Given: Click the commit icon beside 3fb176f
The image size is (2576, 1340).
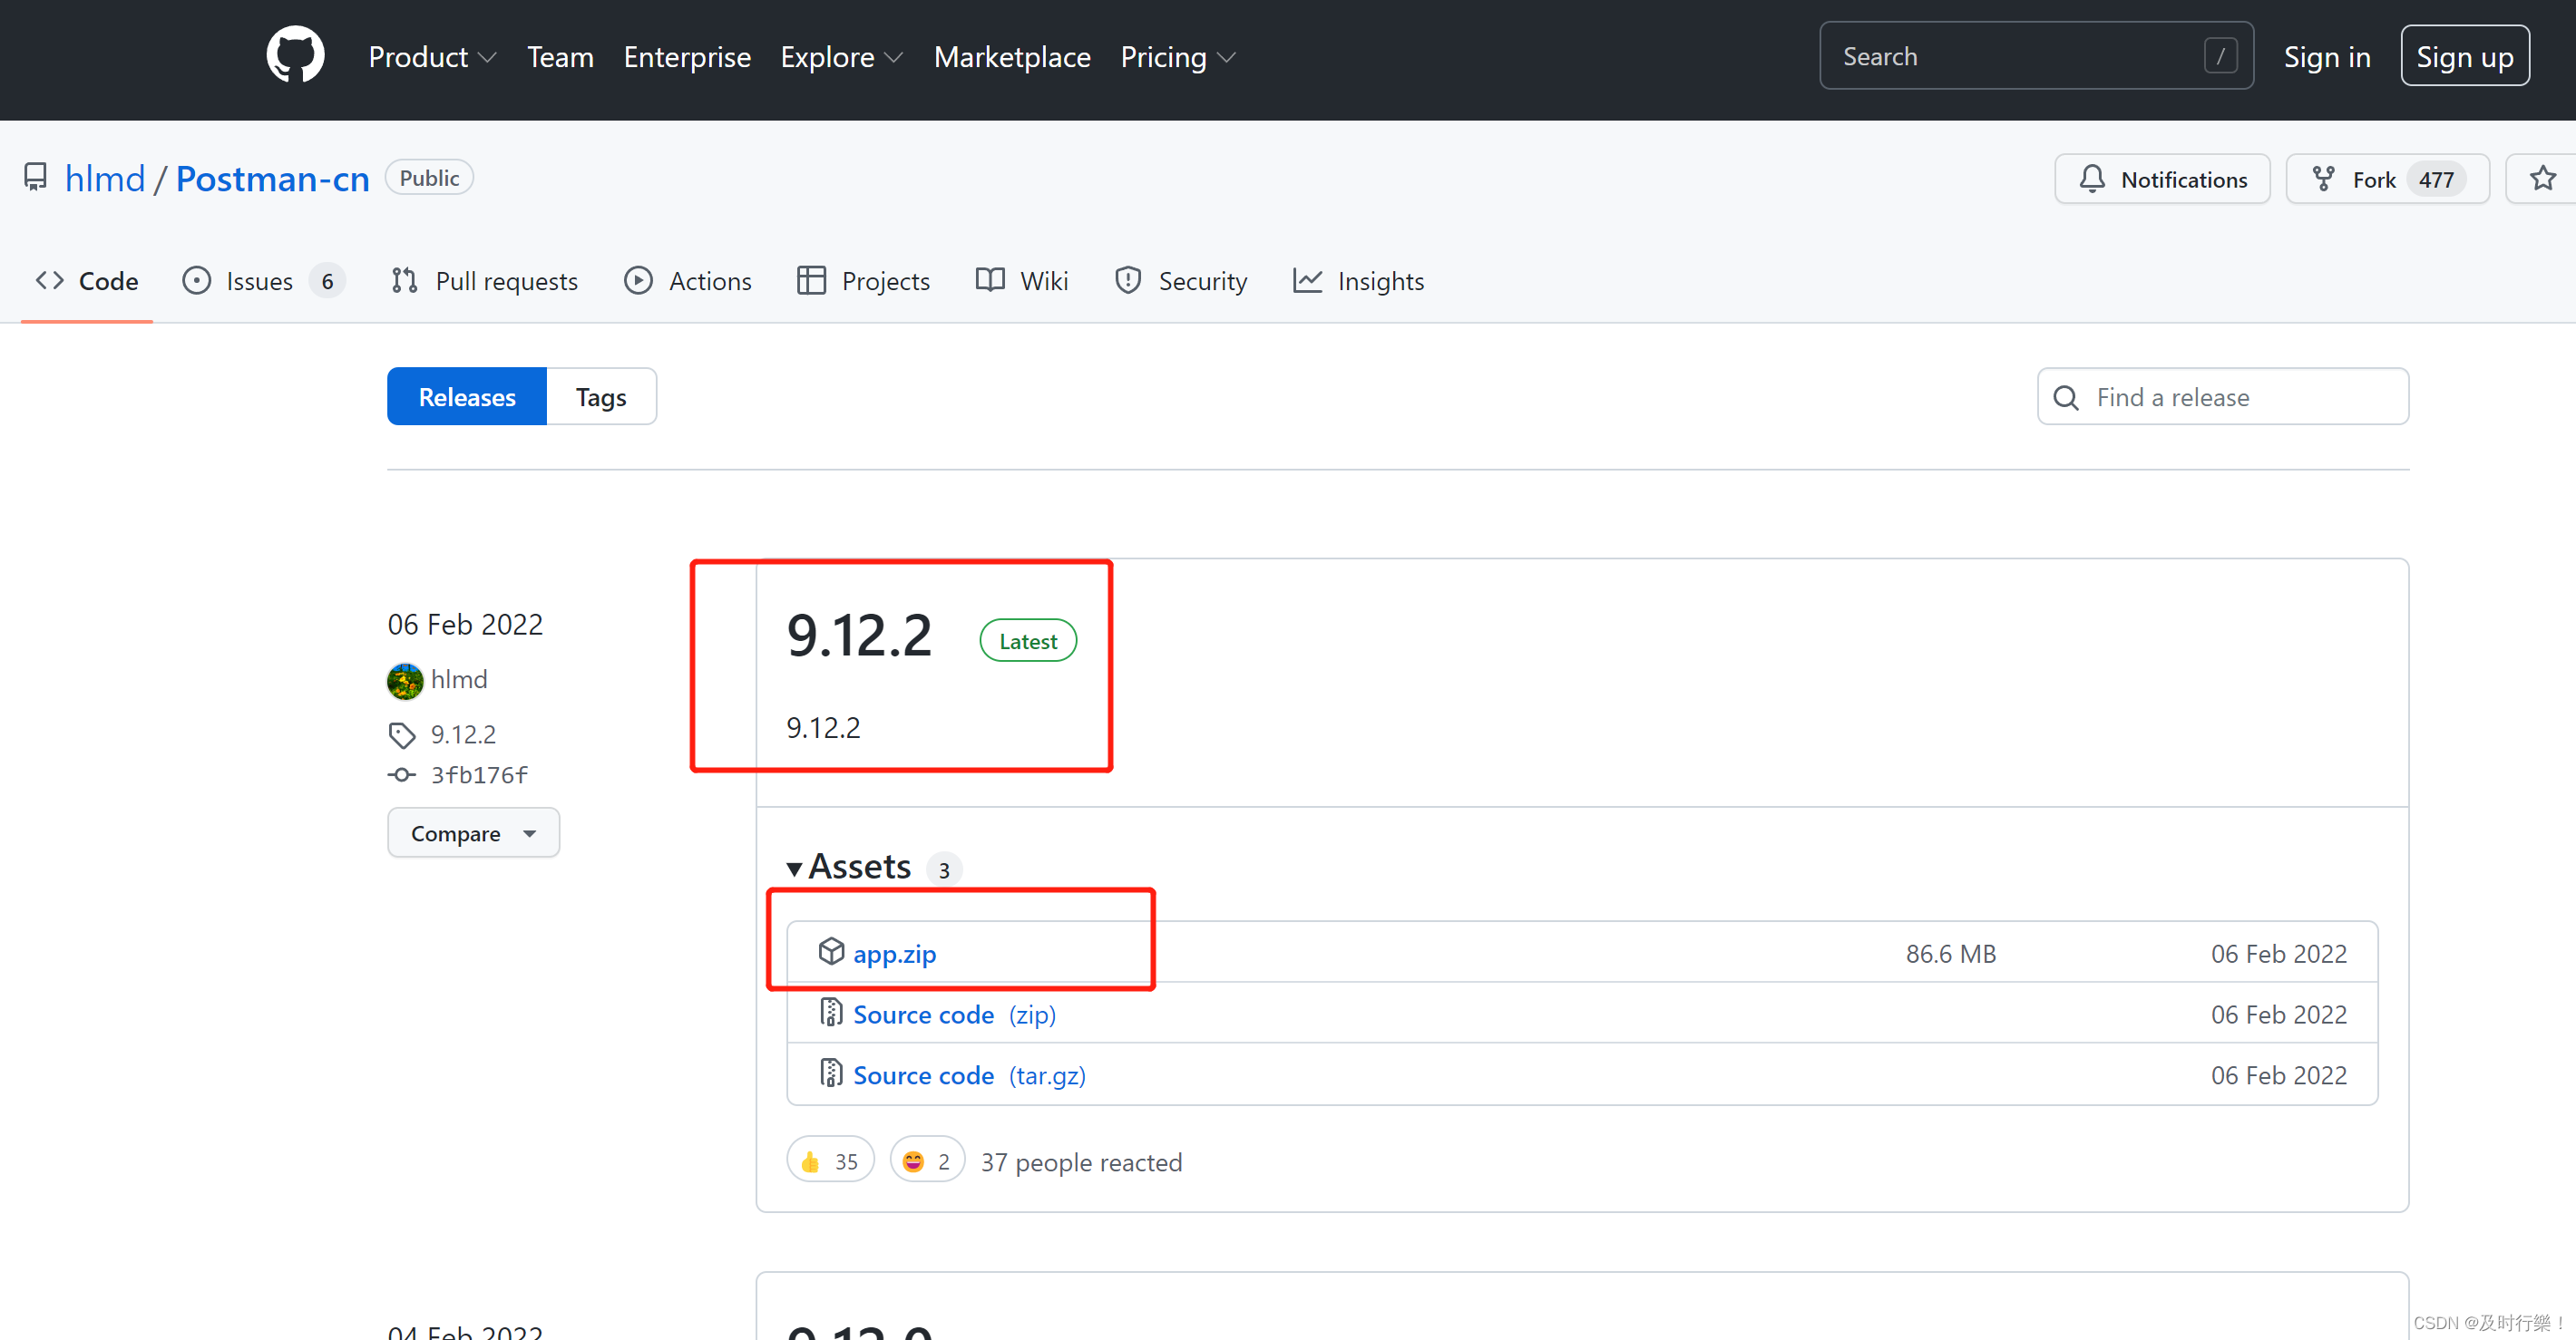Looking at the screenshot, I should point(402,775).
